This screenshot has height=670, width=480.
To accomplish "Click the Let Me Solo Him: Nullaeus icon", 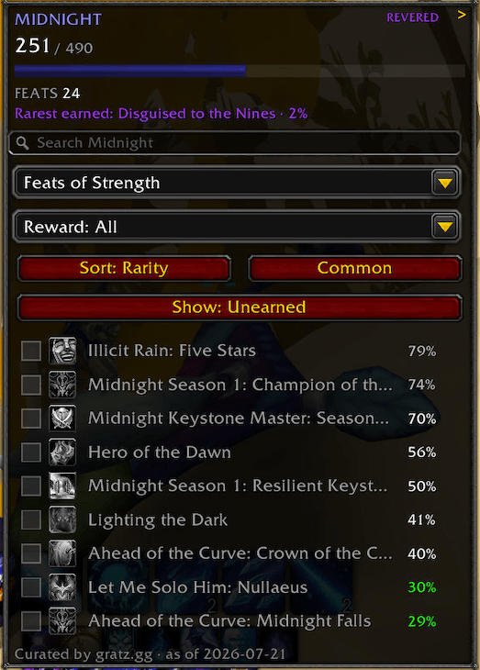I will click(x=62, y=587).
